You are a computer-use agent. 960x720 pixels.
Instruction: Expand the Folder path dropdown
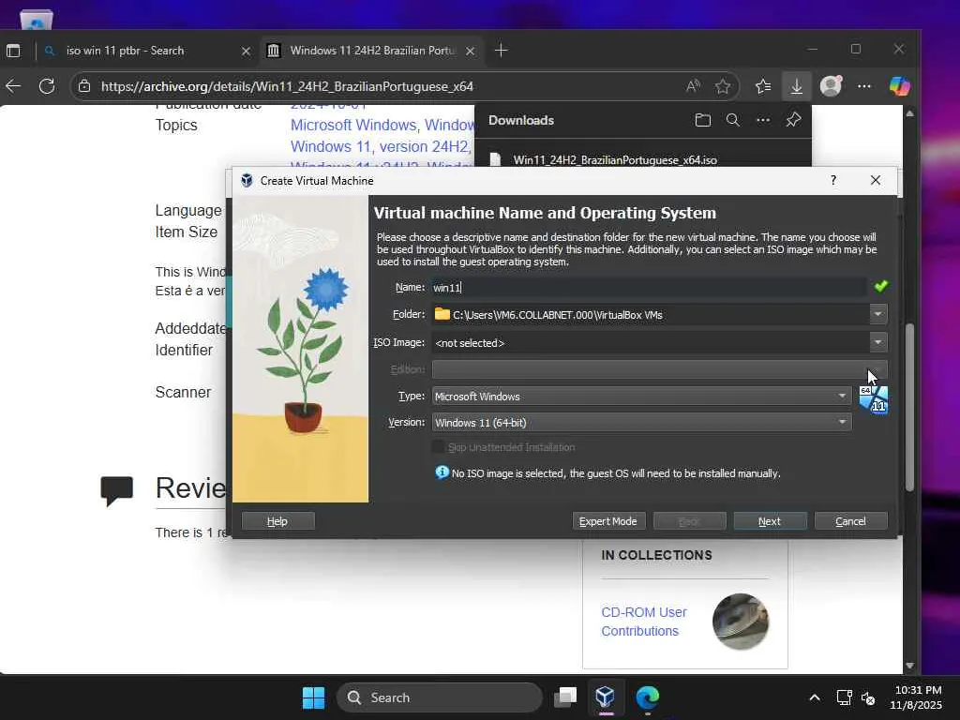(x=877, y=314)
